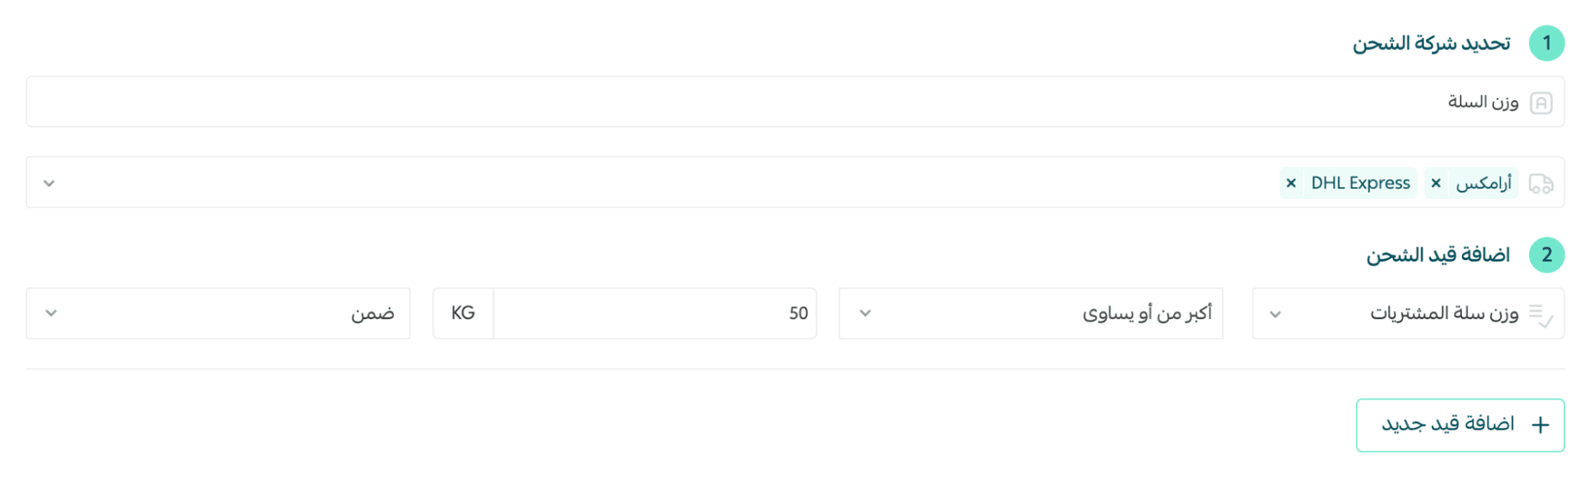Click the تحديد شركة الشحن heading
Image resolution: width=1591 pixels, height=479 pixels.
1431,43
